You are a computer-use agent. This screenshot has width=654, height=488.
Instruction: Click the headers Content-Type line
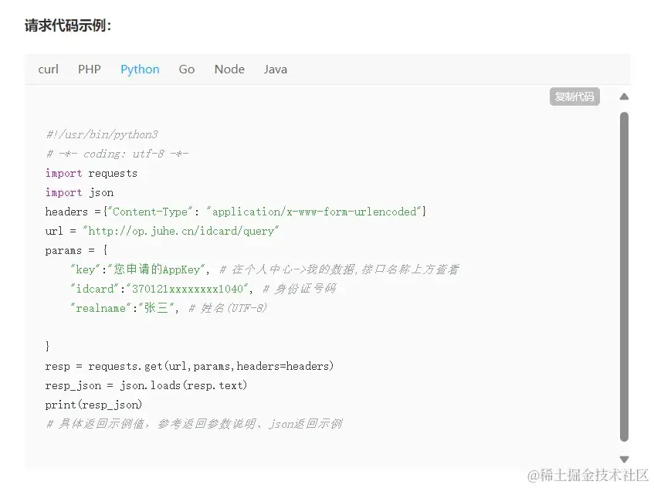(x=236, y=212)
